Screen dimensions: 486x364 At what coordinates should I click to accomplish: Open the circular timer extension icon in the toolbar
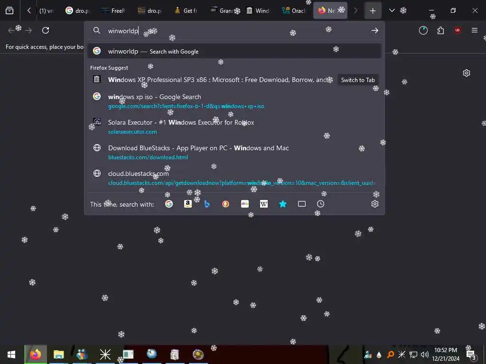423,30
